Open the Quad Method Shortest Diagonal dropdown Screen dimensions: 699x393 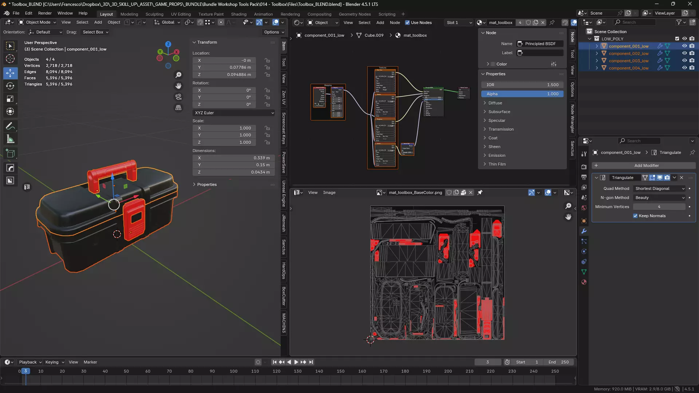point(660,188)
